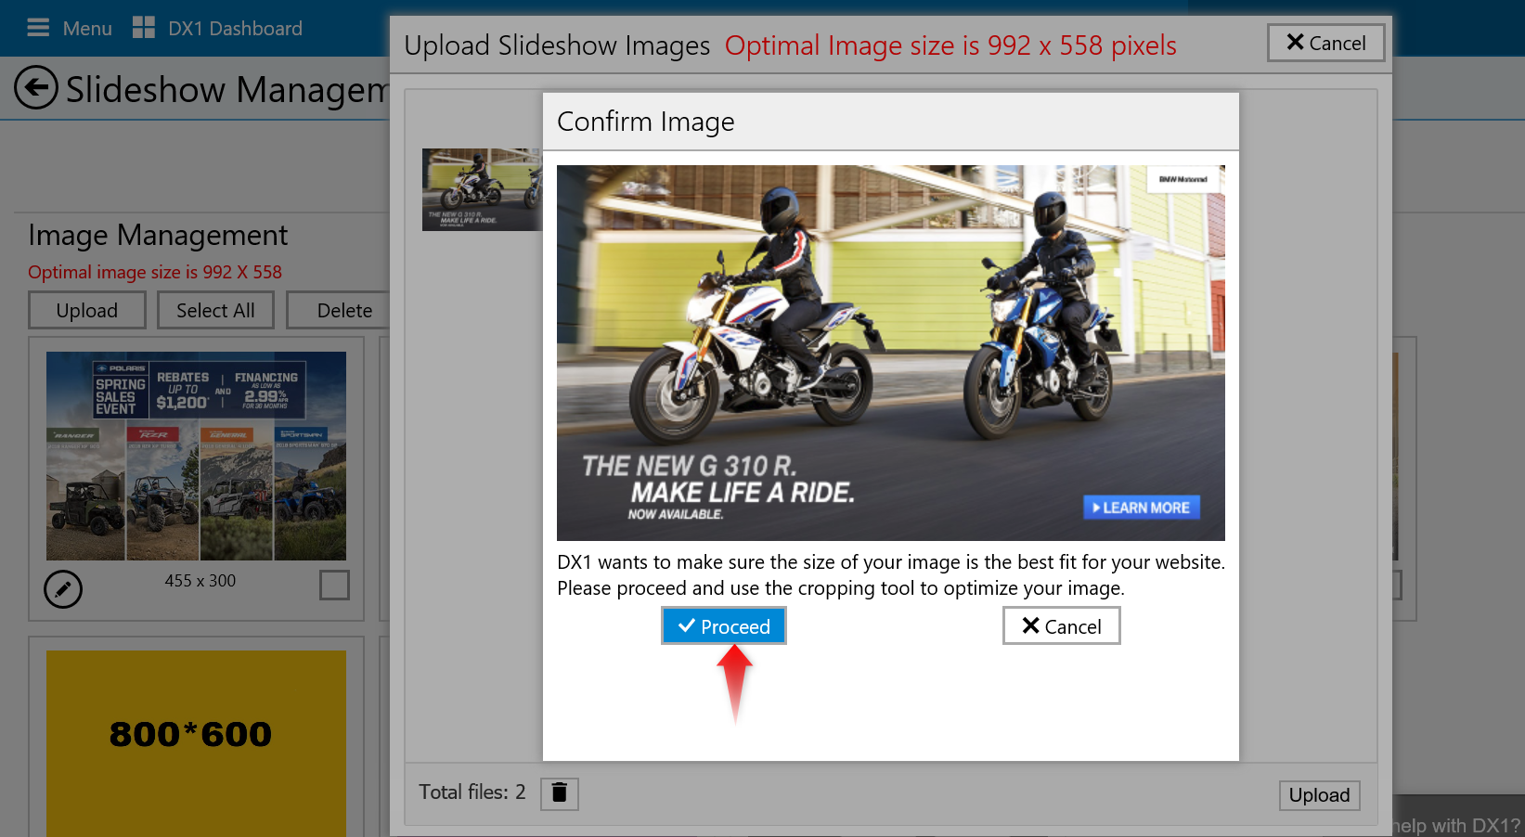Select the 455 x 300 image checkbox
Viewport: 1525px width, 837px height.
tap(334, 585)
